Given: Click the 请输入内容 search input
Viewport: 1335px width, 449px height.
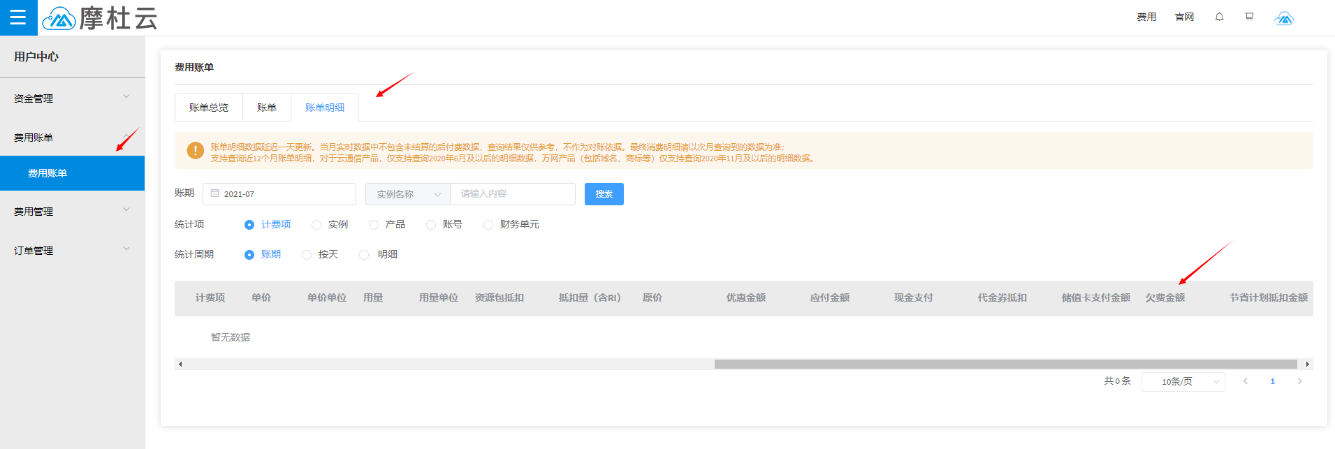Looking at the screenshot, I should 512,194.
